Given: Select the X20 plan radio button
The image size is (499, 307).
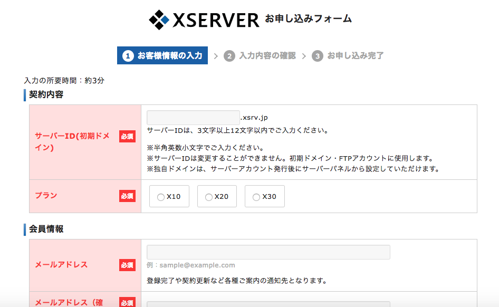Looking at the screenshot, I should point(208,197).
